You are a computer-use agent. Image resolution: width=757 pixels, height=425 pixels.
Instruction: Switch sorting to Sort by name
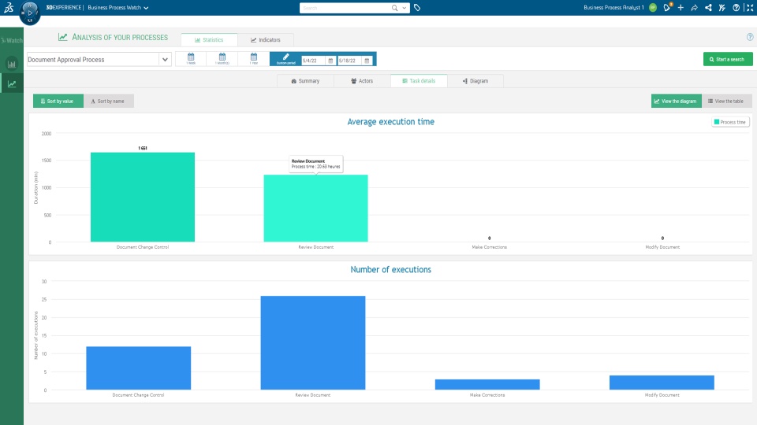pyautogui.click(x=109, y=102)
